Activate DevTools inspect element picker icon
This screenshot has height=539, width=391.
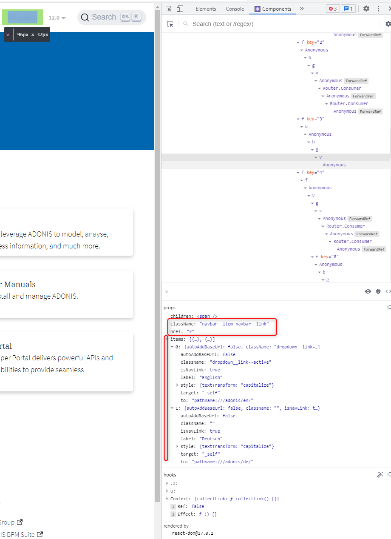coord(169,9)
